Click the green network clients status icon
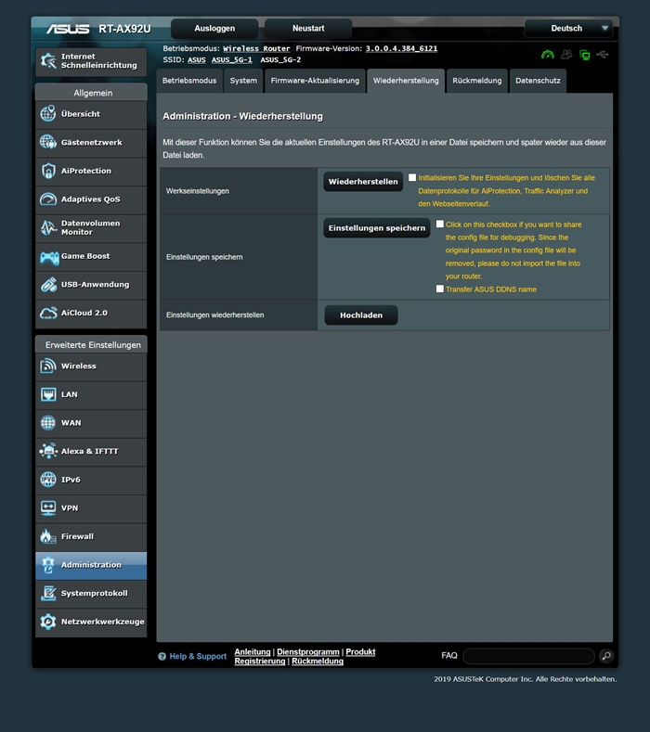This screenshot has width=650, height=732. pos(585,55)
